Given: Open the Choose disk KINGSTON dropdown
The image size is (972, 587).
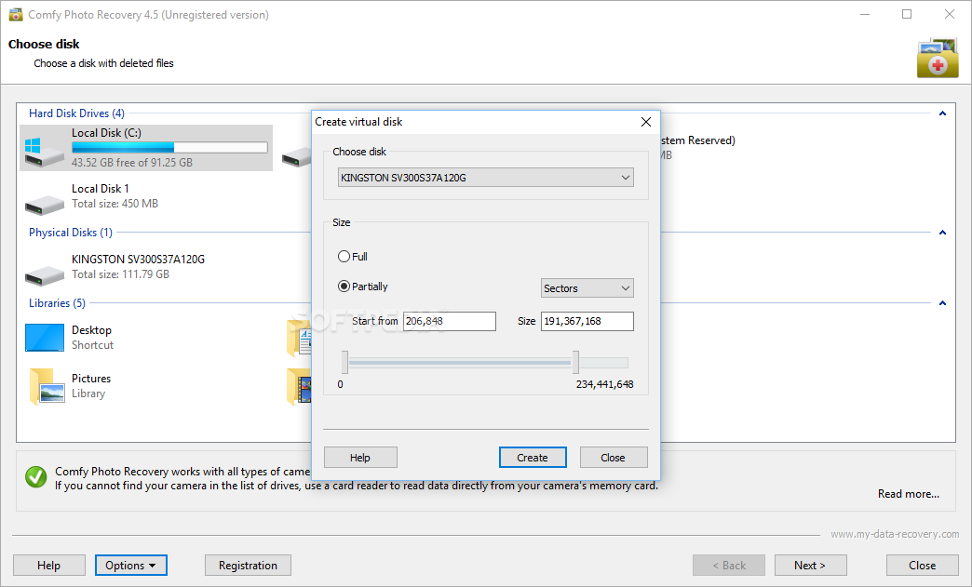Looking at the screenshot, I should click(x=486, y=178).
